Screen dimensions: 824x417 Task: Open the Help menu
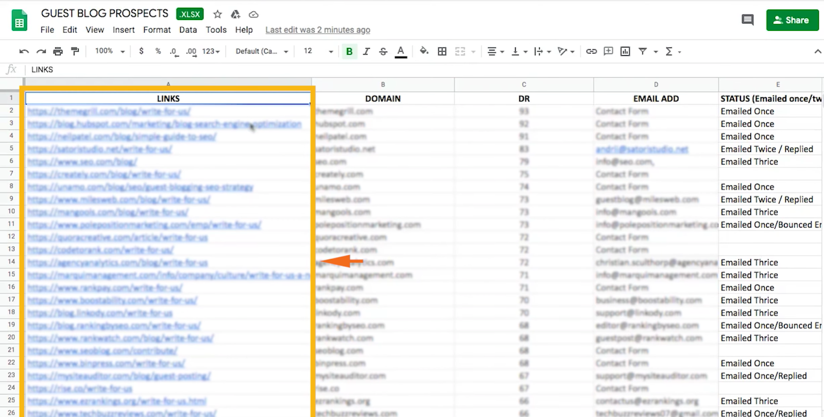(244, 30)
